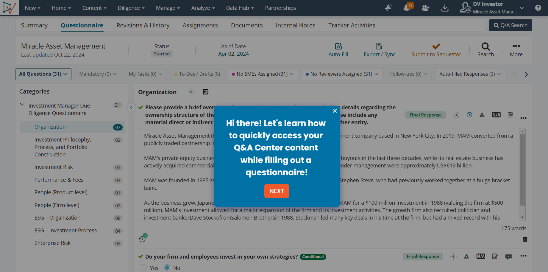This screenshot has width=548, height=272.
Task: Click the Export / Sync icon
Action: point(379,46)
